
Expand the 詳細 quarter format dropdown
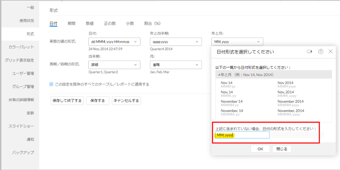click(x=114, y=65)
